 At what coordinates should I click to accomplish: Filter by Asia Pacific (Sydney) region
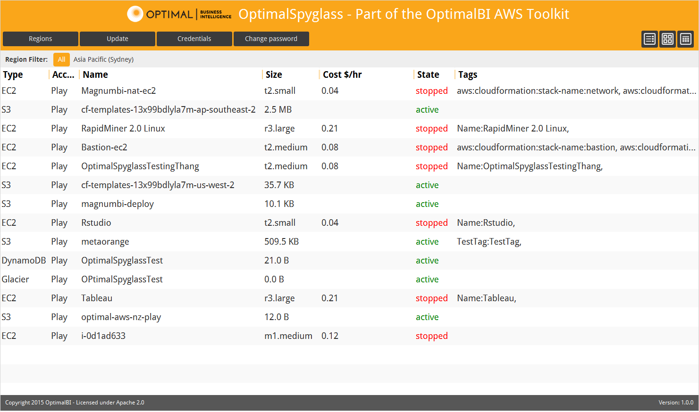click(103, 59)
